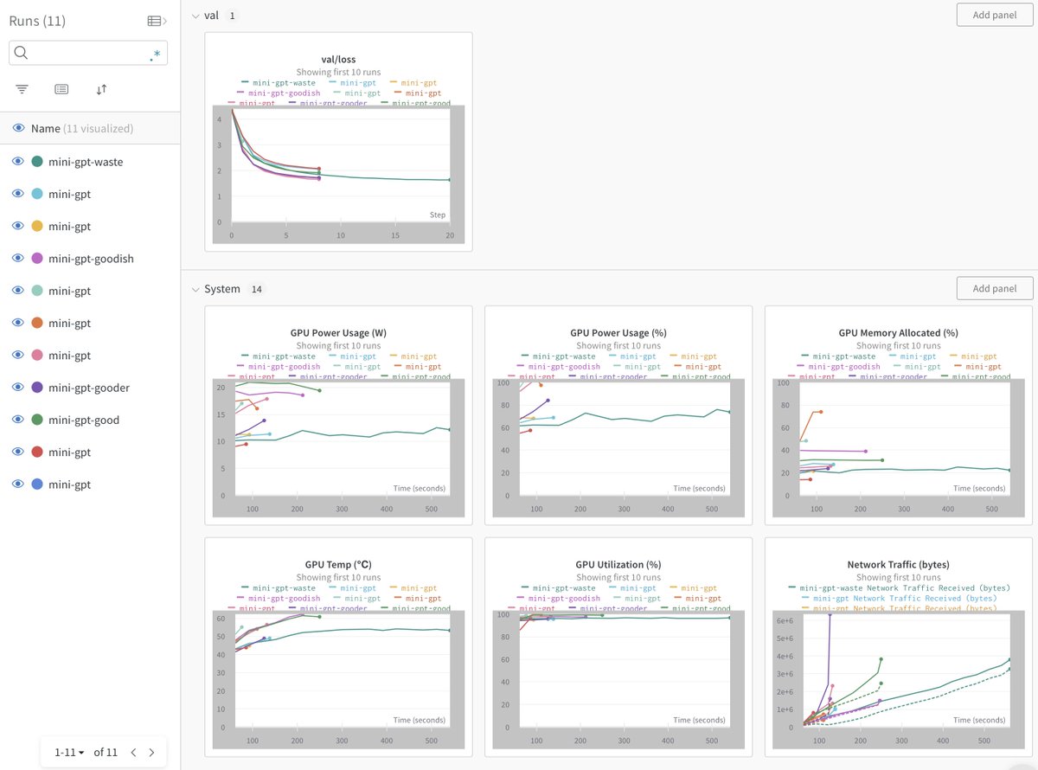Click the Name column header label
Screen dimensions: 1038x770
[46, 128]
